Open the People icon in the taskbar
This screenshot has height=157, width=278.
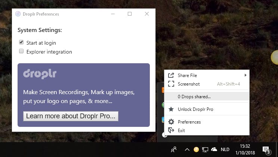pos(174,150)
